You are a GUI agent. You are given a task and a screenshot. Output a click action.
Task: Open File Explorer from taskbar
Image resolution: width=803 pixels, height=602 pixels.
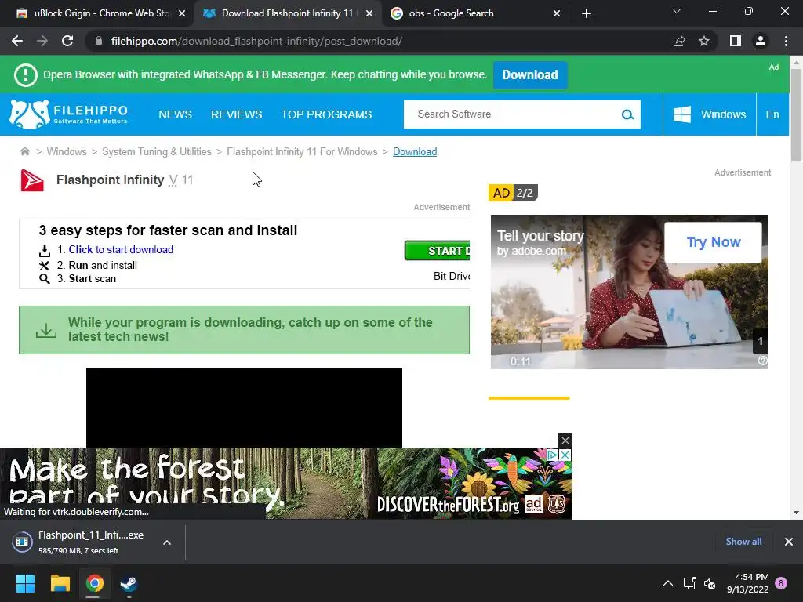(x=60, y=583)
